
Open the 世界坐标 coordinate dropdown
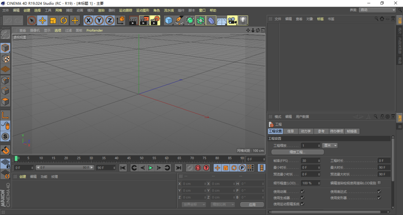(x=194, y=205)
